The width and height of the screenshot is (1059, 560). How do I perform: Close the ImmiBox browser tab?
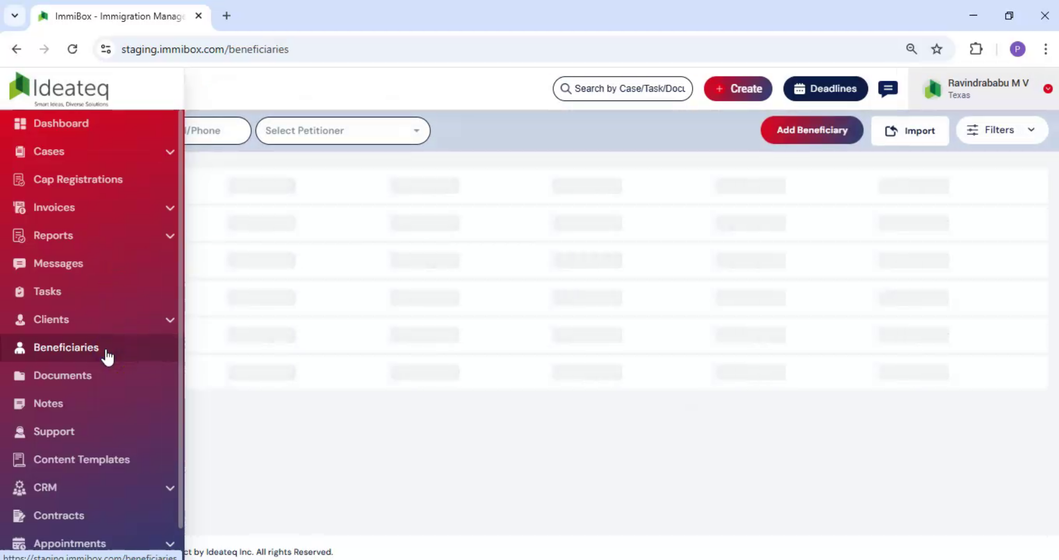(199, 16)
